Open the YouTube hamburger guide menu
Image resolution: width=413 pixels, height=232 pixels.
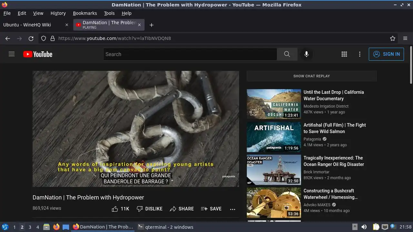[x=12, y=54]
